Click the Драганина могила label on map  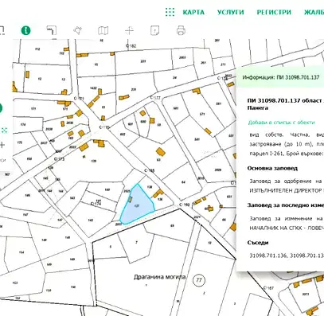tap(159, 277)
